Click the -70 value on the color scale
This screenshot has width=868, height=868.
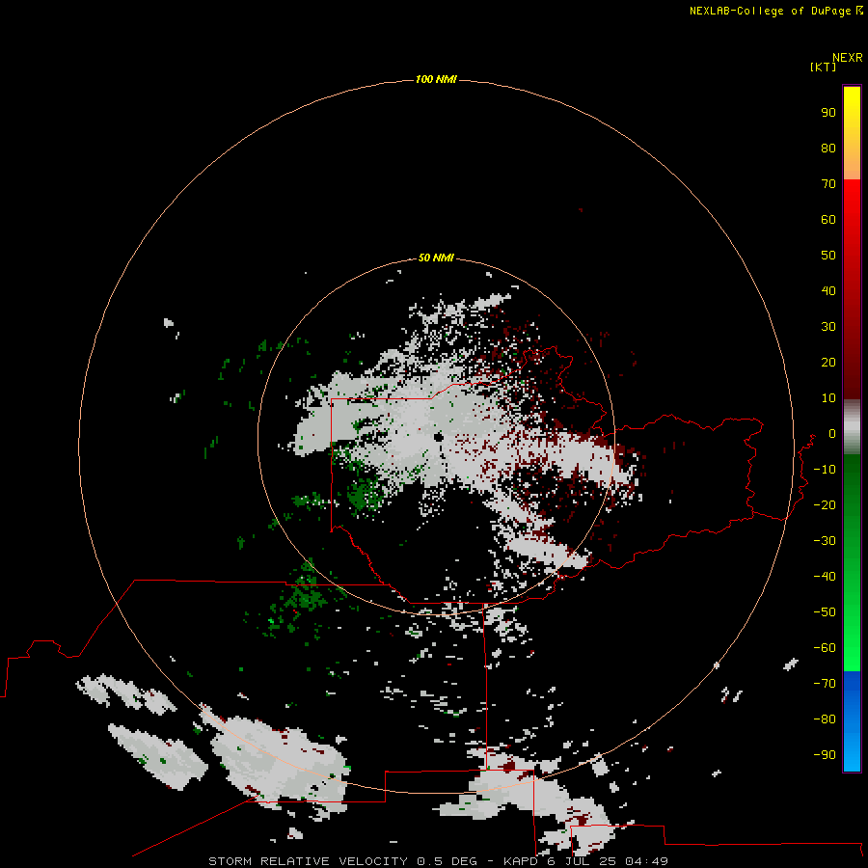point(825,684)
